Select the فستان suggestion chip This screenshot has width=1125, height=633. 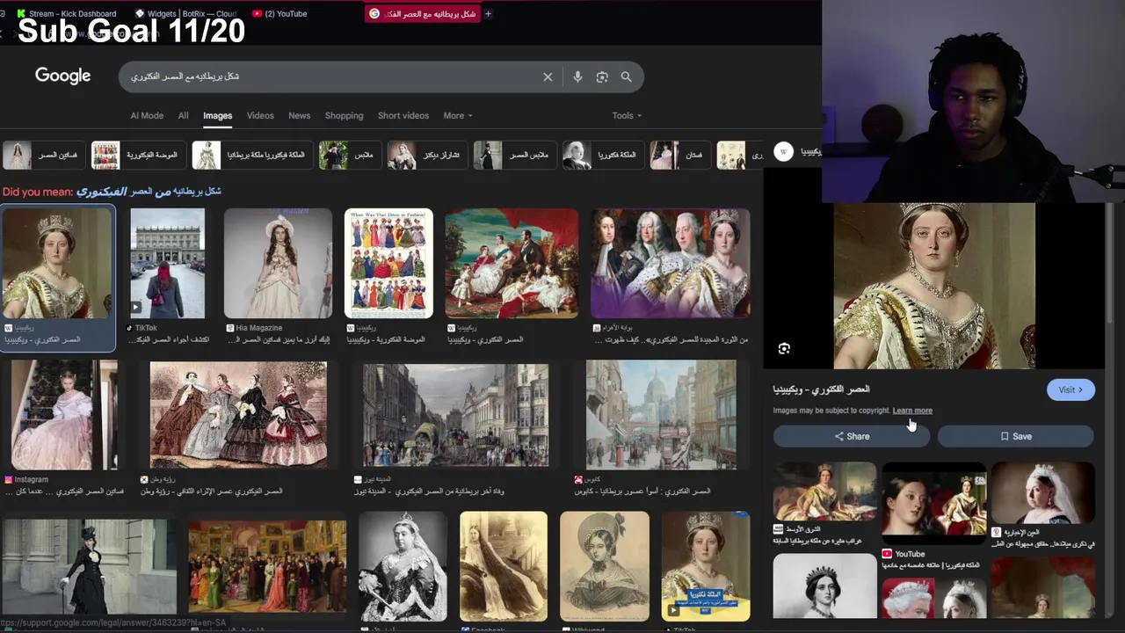[x=679, y=155]
